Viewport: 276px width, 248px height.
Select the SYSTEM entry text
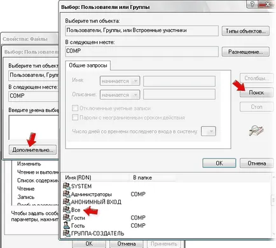pyautogui.click(x=81, y=186)
